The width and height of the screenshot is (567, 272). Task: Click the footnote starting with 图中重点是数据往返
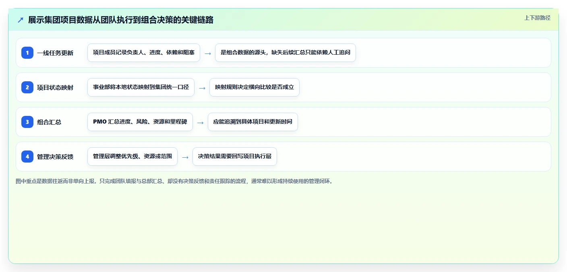[174, 181]
